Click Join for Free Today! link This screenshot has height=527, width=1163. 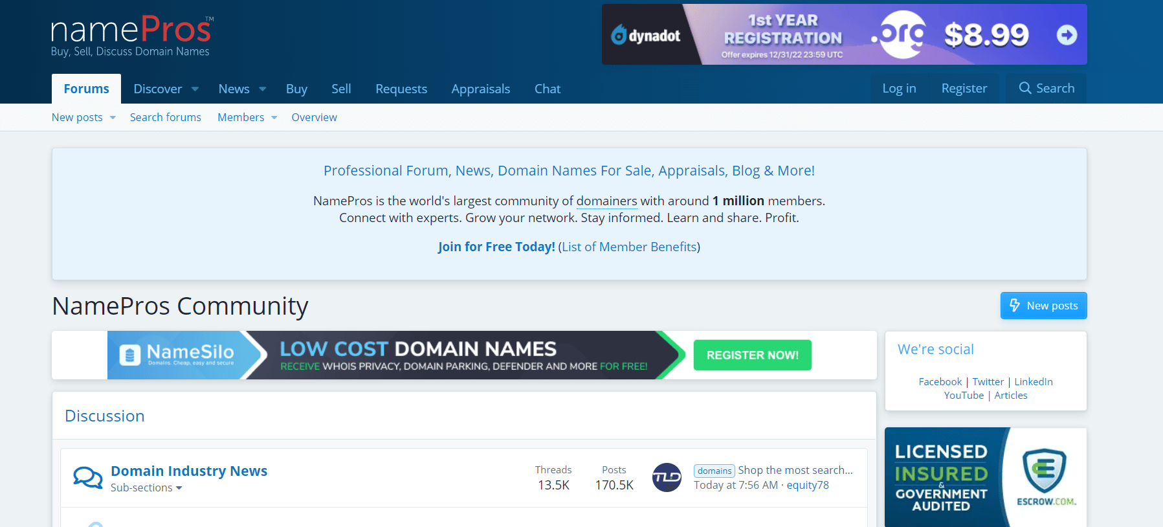pyautogui.click(x=496, y=247)
